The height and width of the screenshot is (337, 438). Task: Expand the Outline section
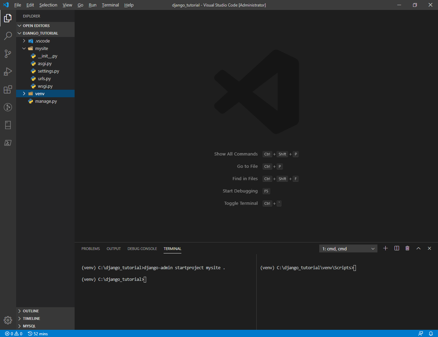click(x=45, y=311)
